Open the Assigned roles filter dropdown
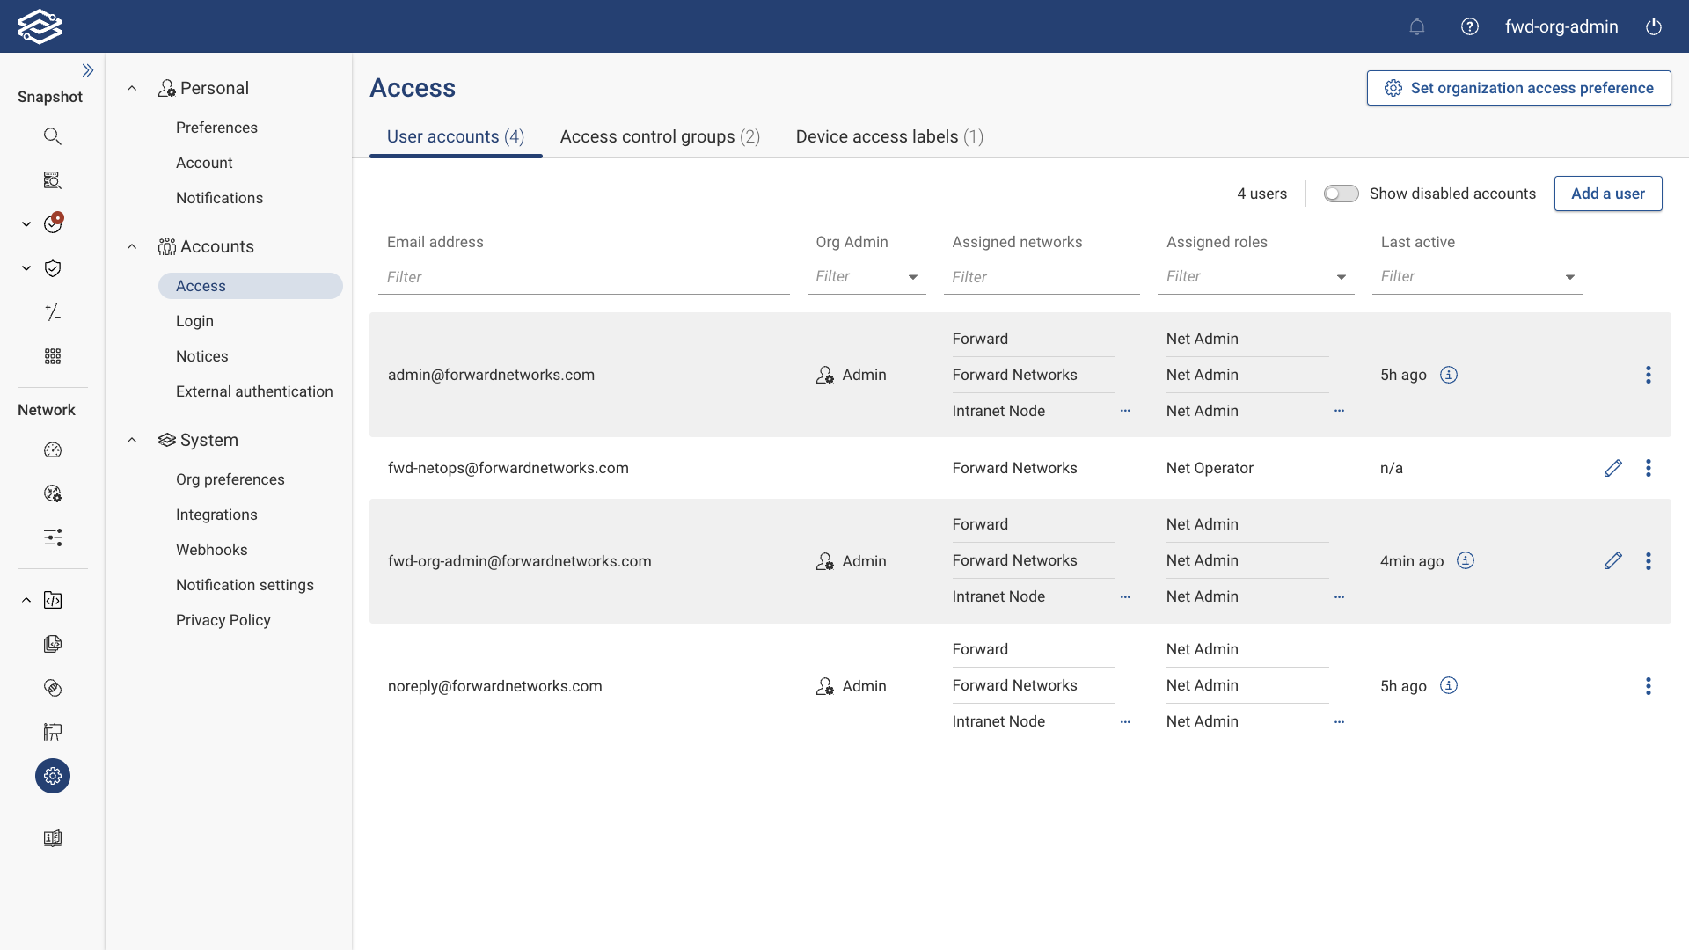This screenshot has width=1689, height=950. point(1341,276)
